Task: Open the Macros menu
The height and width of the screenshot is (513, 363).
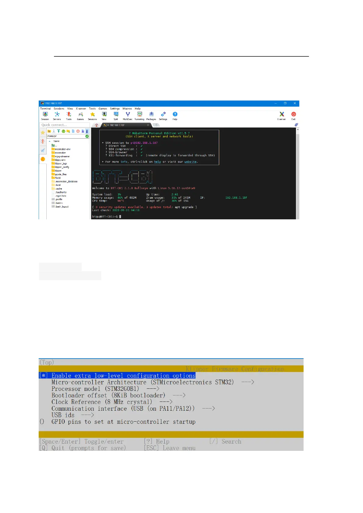Action: pos(127,108)
